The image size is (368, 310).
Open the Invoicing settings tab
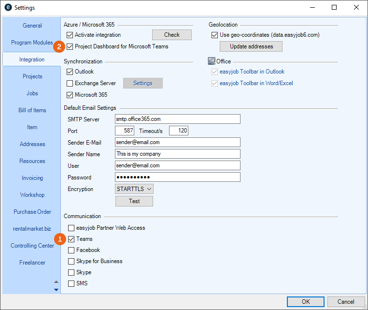(x=32, y=178)
